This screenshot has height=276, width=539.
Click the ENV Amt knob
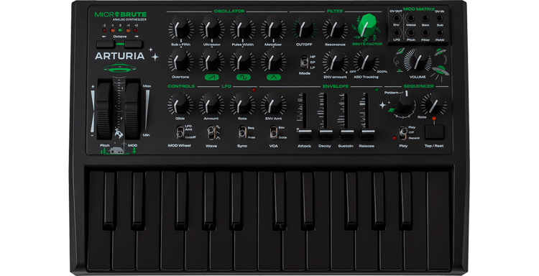273,103
